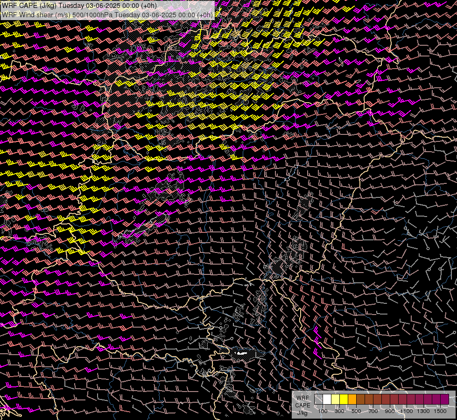Click the gray first CAPE legend swatch
Screen dimensions: 457x420
click(x=318, y=399)
